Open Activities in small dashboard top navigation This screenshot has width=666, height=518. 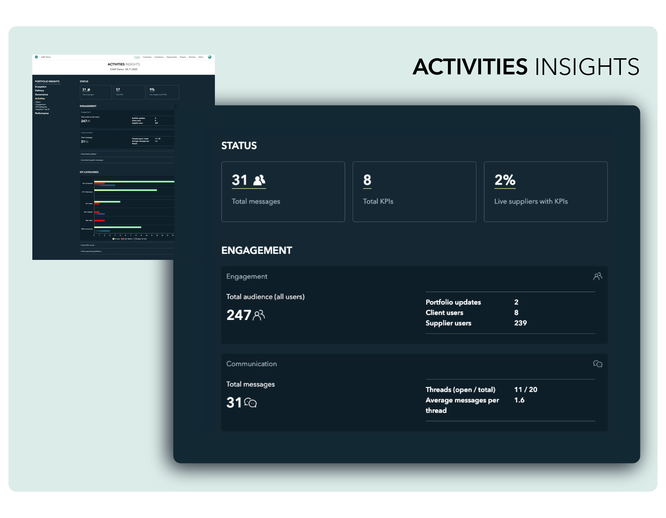[x=192, y=57]
